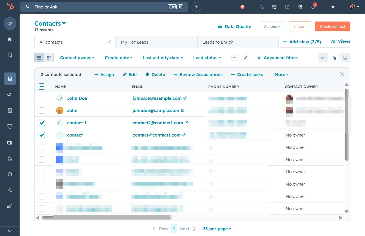Click the horizontal scrollbar of the contacts table

tap(107, 217)
